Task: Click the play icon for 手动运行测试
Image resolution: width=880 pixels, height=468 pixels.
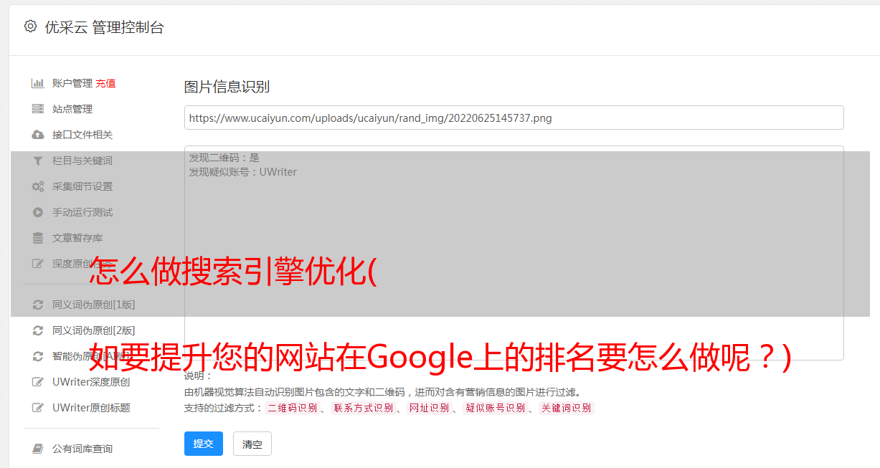Action: tap(38, 212)
